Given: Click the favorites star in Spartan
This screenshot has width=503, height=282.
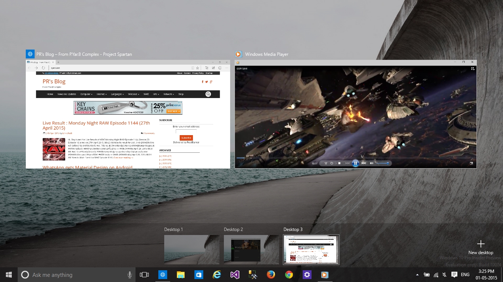Looking at the screenshot, I should pos(197,68).
